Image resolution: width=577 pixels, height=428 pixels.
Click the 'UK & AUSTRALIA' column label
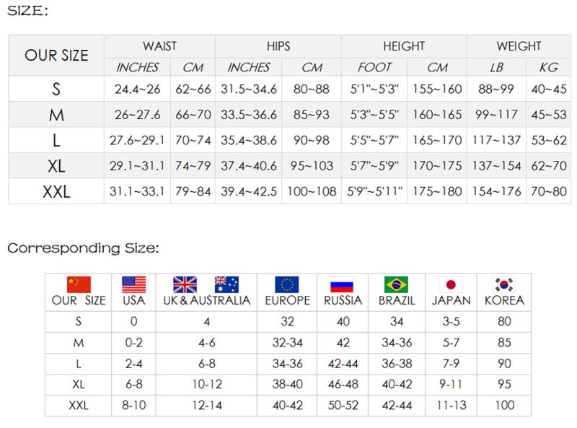pyautogui.click(x=206, y=300)
